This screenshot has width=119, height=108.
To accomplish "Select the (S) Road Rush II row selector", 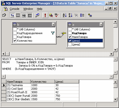I will 4,92.
